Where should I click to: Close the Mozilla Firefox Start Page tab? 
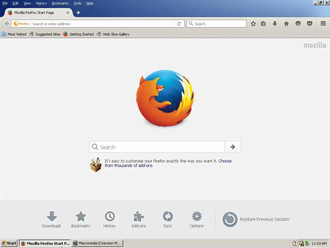pyautogui.click(x=68, y=13)
